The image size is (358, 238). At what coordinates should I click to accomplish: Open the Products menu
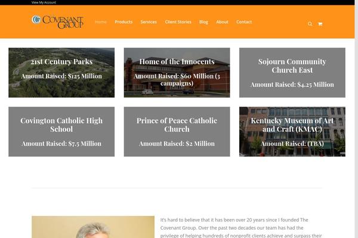point(124,22)
